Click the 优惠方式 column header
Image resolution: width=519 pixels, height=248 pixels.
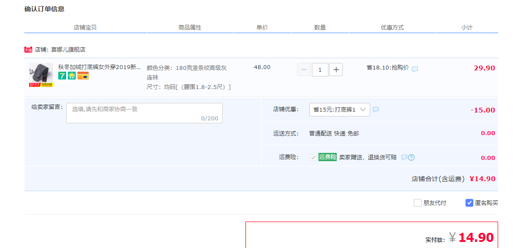pyautogui.click(x=392, y=27)
